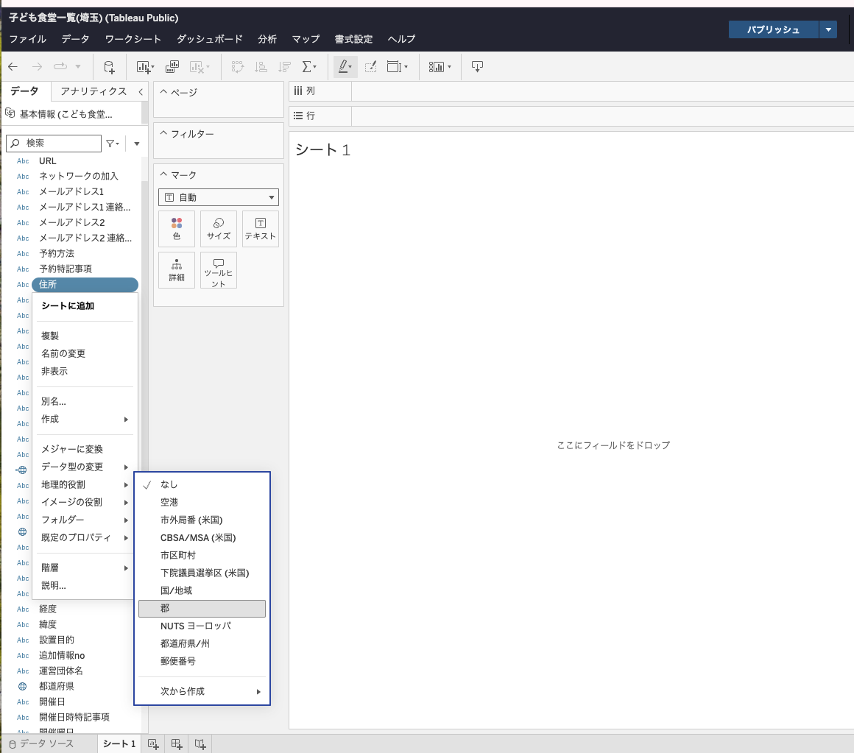Viewport: 854px width, 753px height.
Task: Choose 名前の変更 from context menu
Action: point(85,354)
